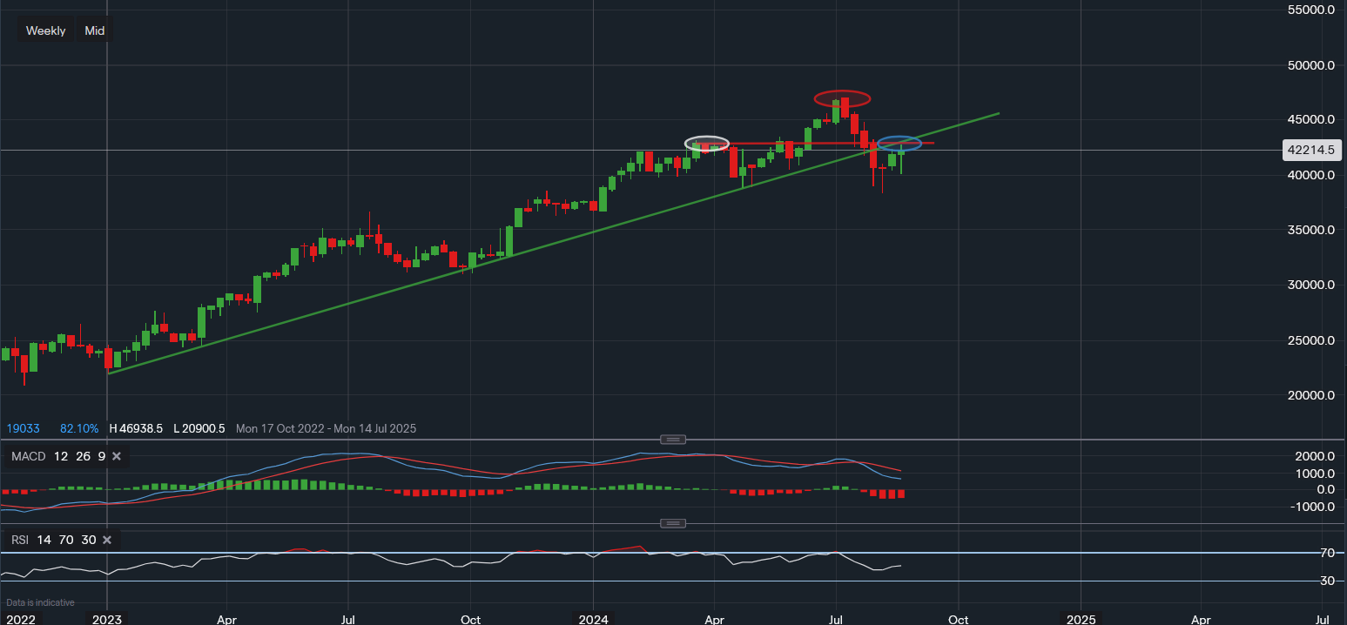Click the red ellipse annotation on the chart
This screenshot has height=625, width=1347.
tap(842, 98)
